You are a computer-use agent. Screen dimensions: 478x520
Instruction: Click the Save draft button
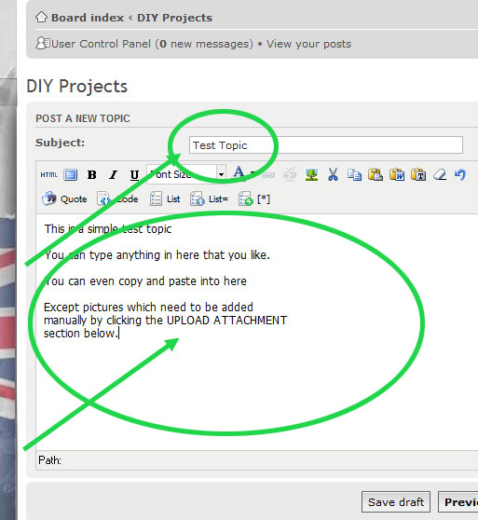pos(396,502)
